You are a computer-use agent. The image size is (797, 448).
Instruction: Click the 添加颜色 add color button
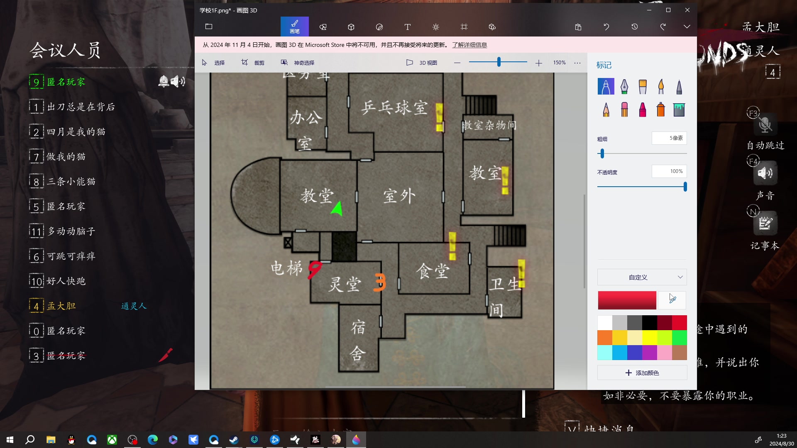[642, 373]
